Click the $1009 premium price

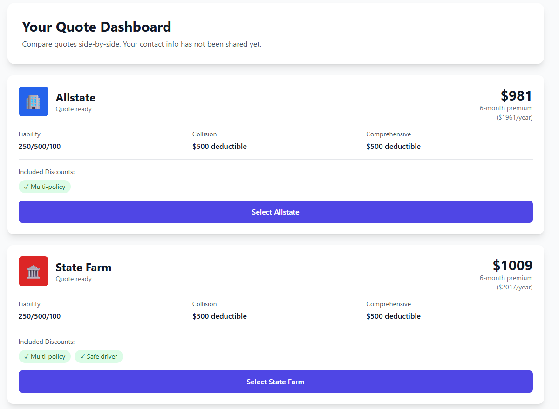point(513,266)
